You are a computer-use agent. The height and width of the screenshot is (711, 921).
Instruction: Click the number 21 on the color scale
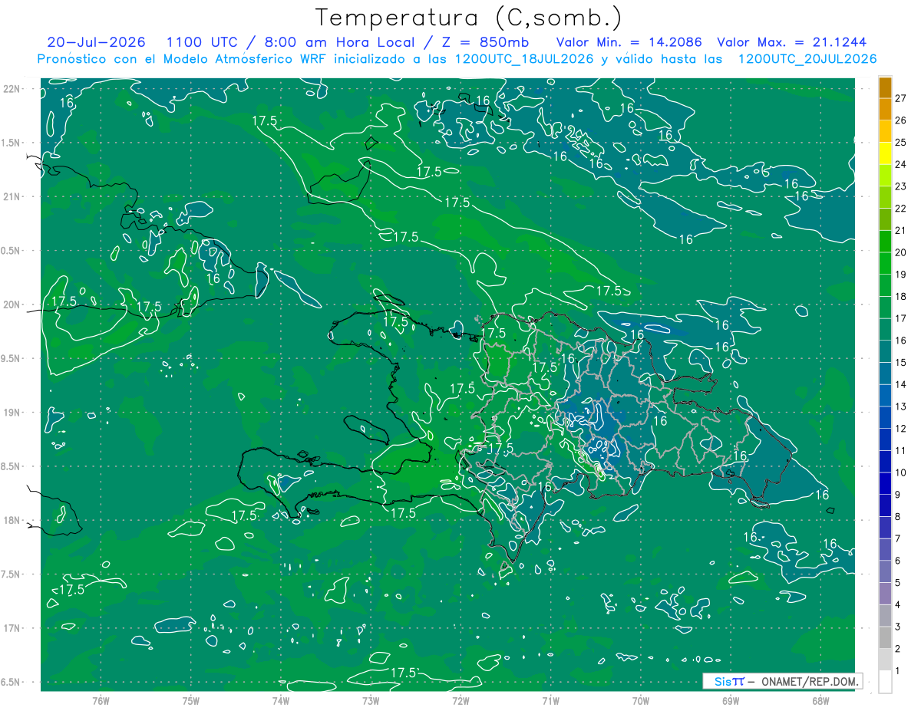coord(901,231)
